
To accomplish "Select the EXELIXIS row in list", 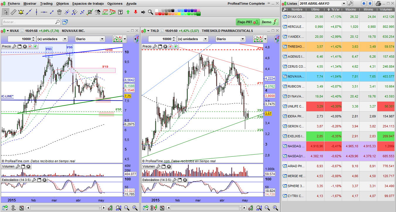I will pyautogui.click(x=339, y=136).
